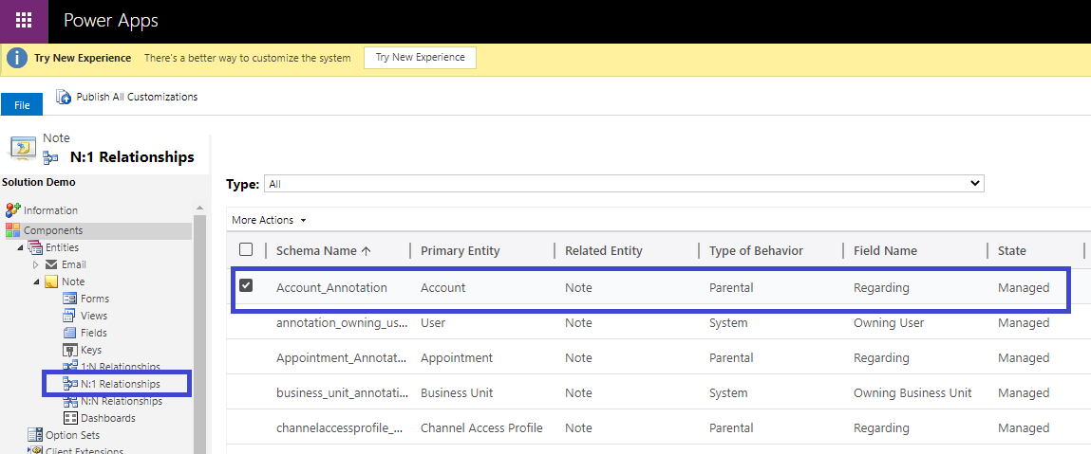
Task: Click the N:1 Relationships header icon
Action: coord(50,157)
